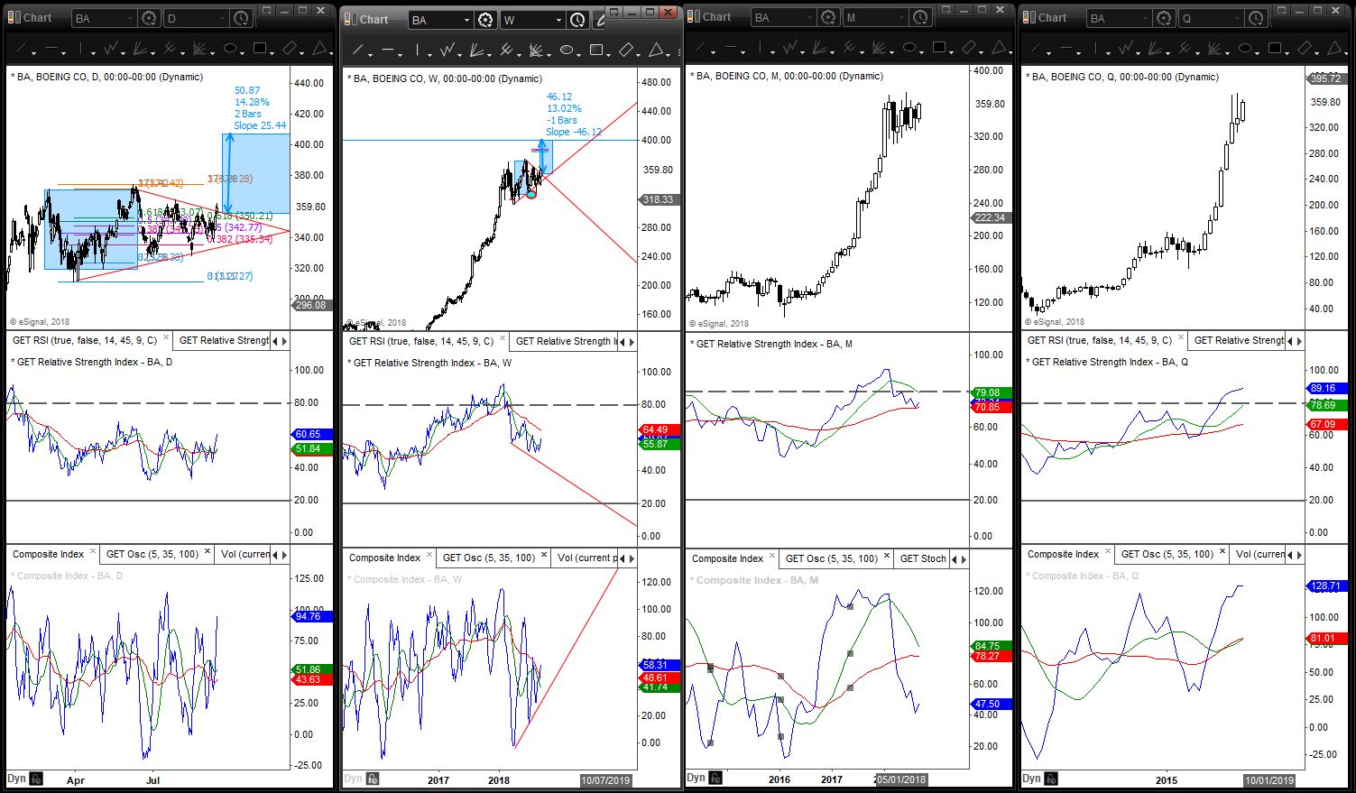Image resolution: width=1356 pixels, height=793 pixels.
Task: Open the M interval dropdown
Action: (x=902, y=18)
